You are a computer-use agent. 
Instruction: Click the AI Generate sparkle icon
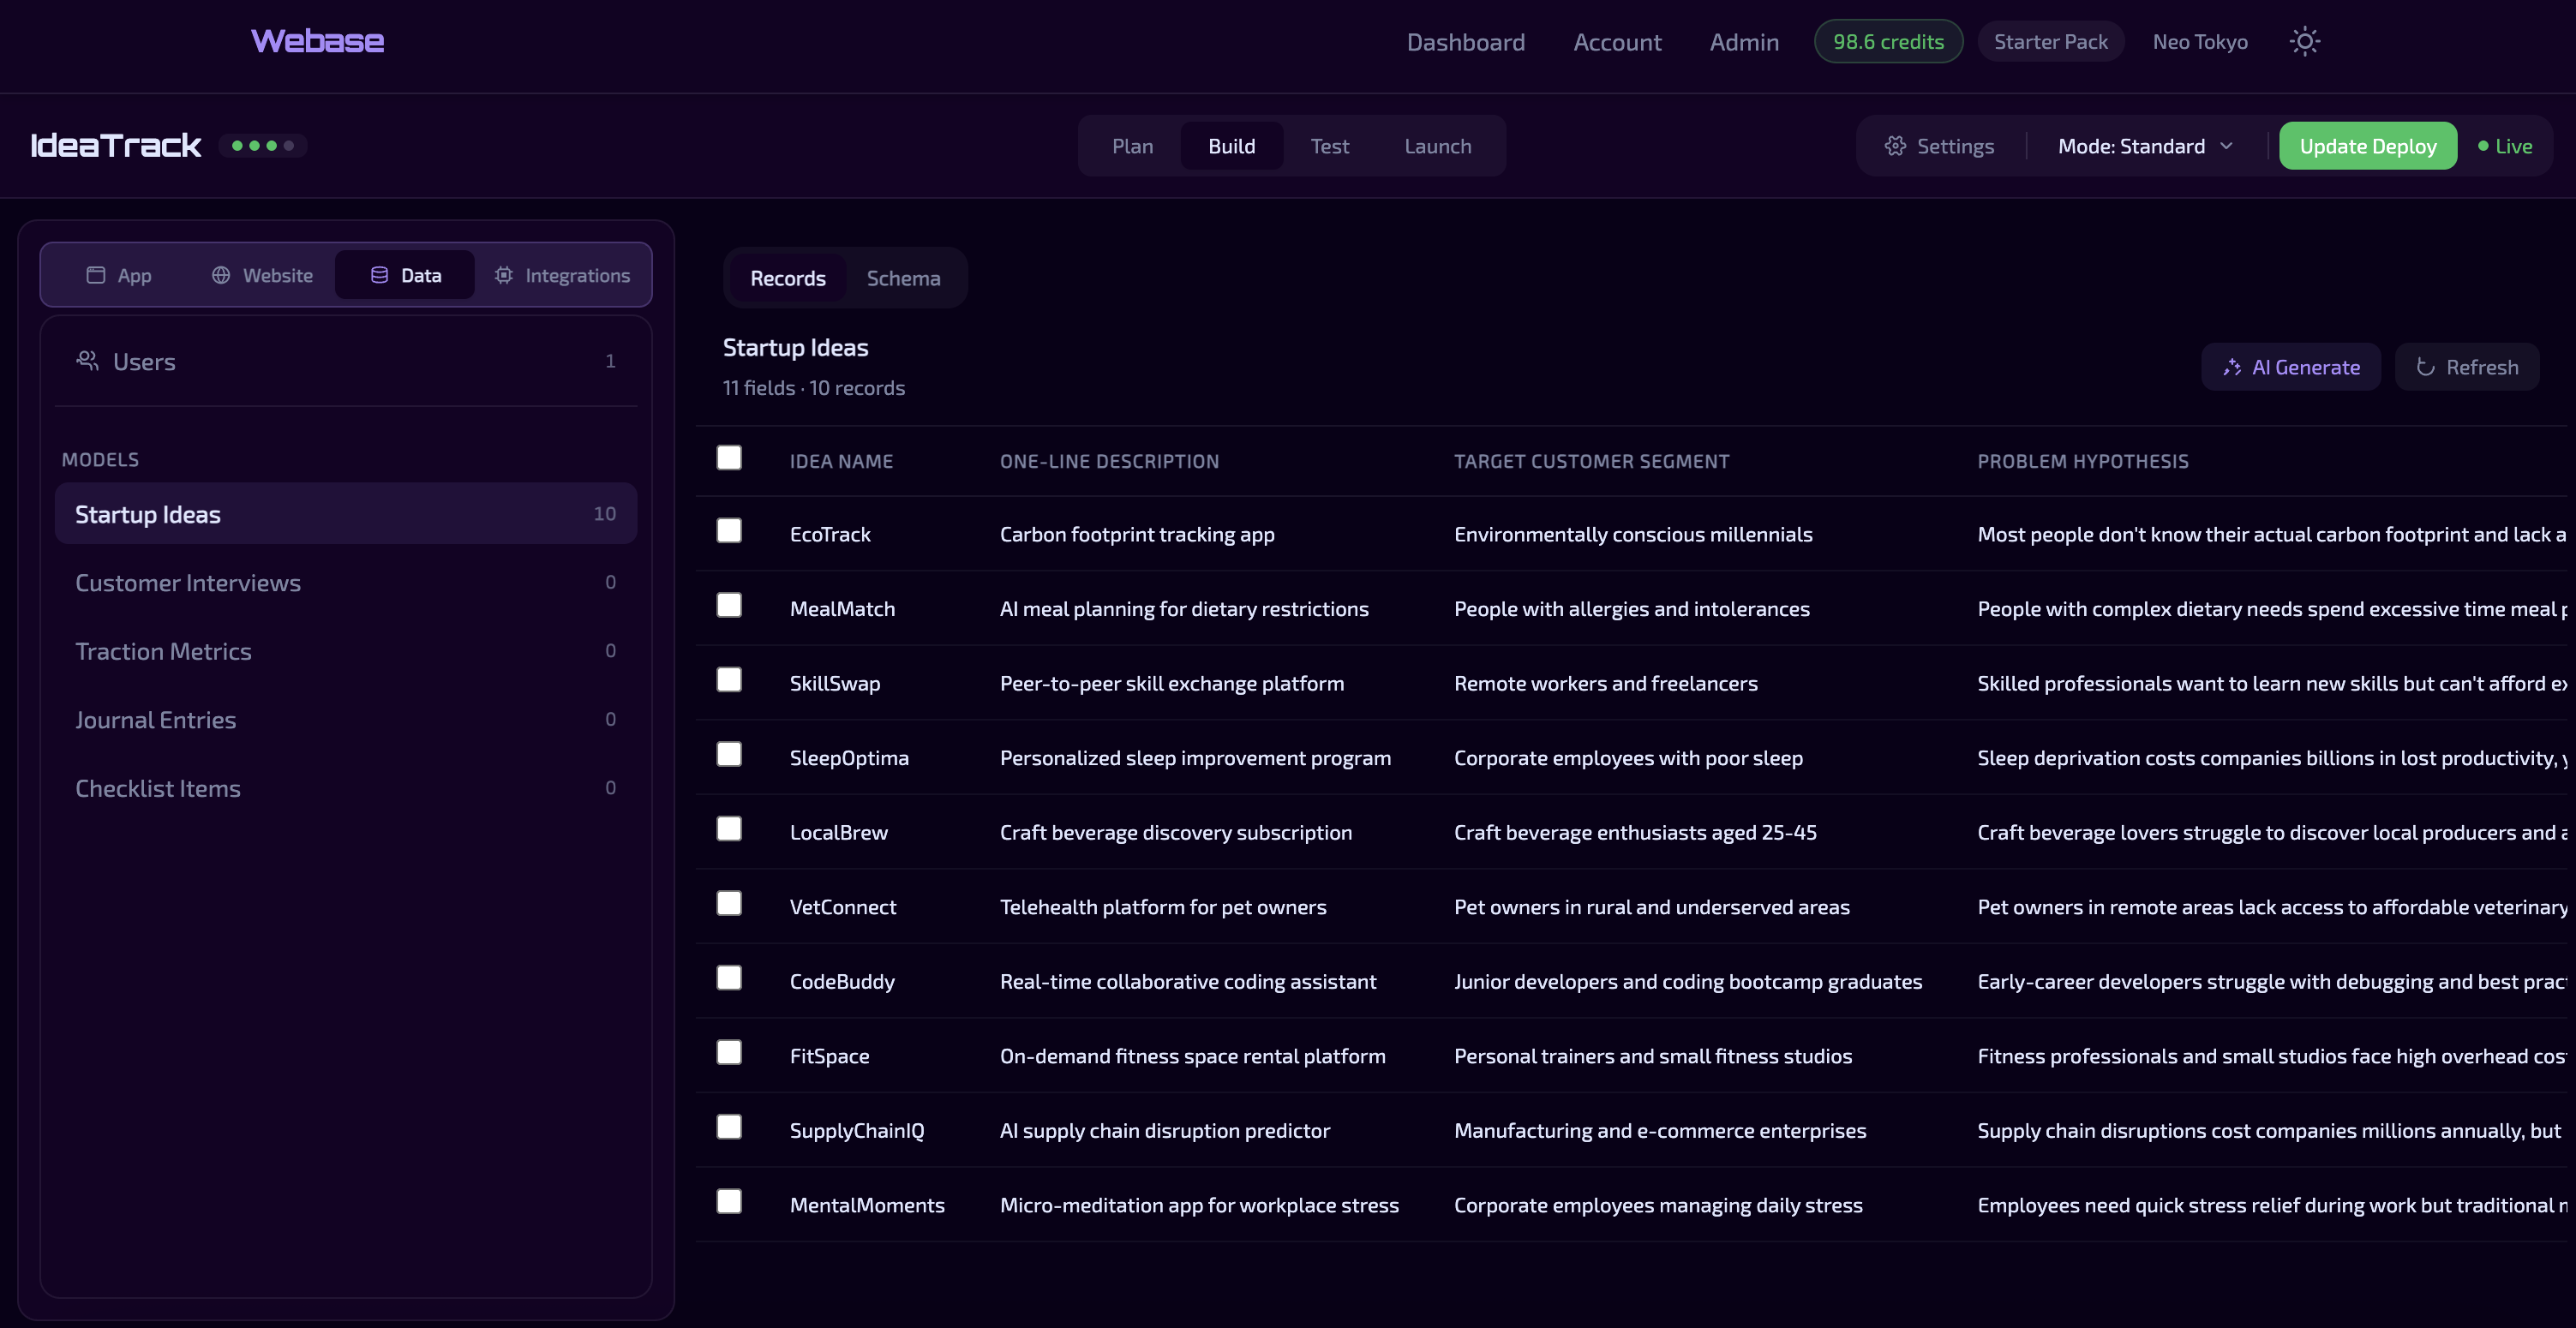(2233, 367)
